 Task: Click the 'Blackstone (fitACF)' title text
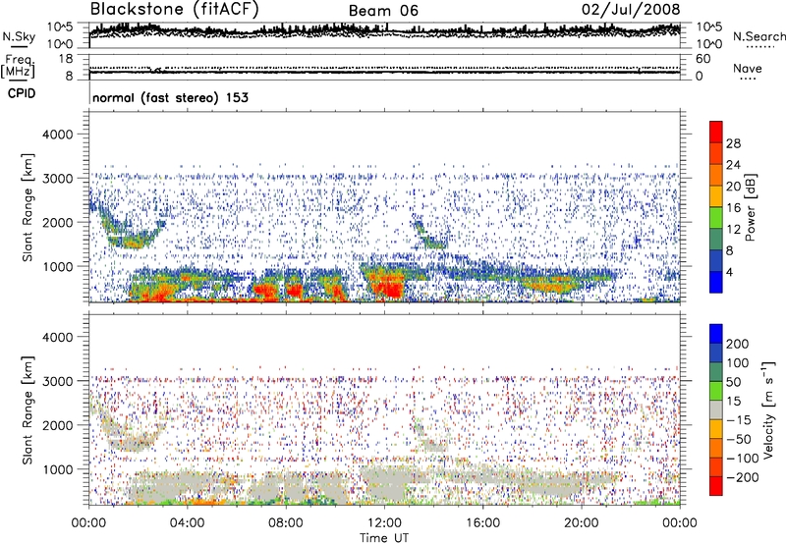pos(174,9)
